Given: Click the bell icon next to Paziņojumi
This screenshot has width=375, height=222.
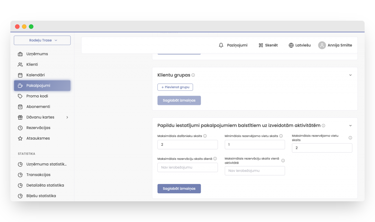Looking at the screenshot, I should (221, 45).
